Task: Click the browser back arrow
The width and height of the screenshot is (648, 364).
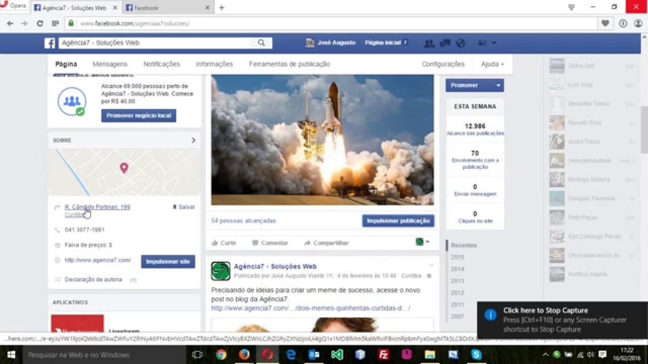Action: [10, 23]
